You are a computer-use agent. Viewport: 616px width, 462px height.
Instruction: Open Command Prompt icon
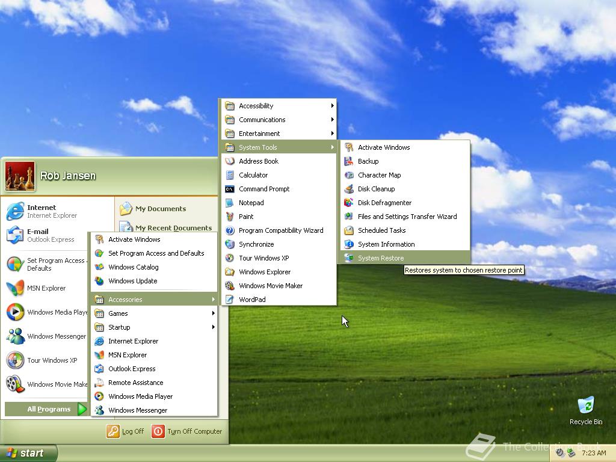[x=230, y=189]
